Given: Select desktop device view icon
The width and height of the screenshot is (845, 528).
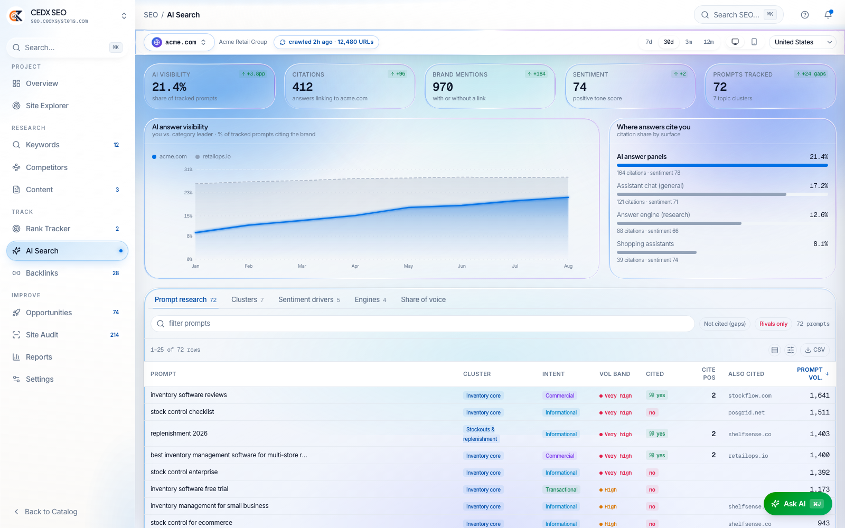Looking at the screenshot, I should point(735,42).
